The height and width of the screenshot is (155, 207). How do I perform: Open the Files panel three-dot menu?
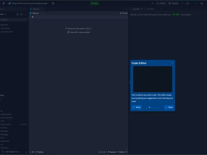click(25, 14)
